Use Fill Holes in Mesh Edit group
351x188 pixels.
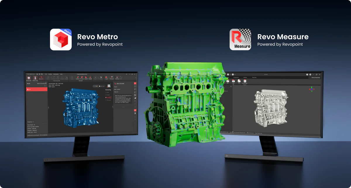(82, 78)
